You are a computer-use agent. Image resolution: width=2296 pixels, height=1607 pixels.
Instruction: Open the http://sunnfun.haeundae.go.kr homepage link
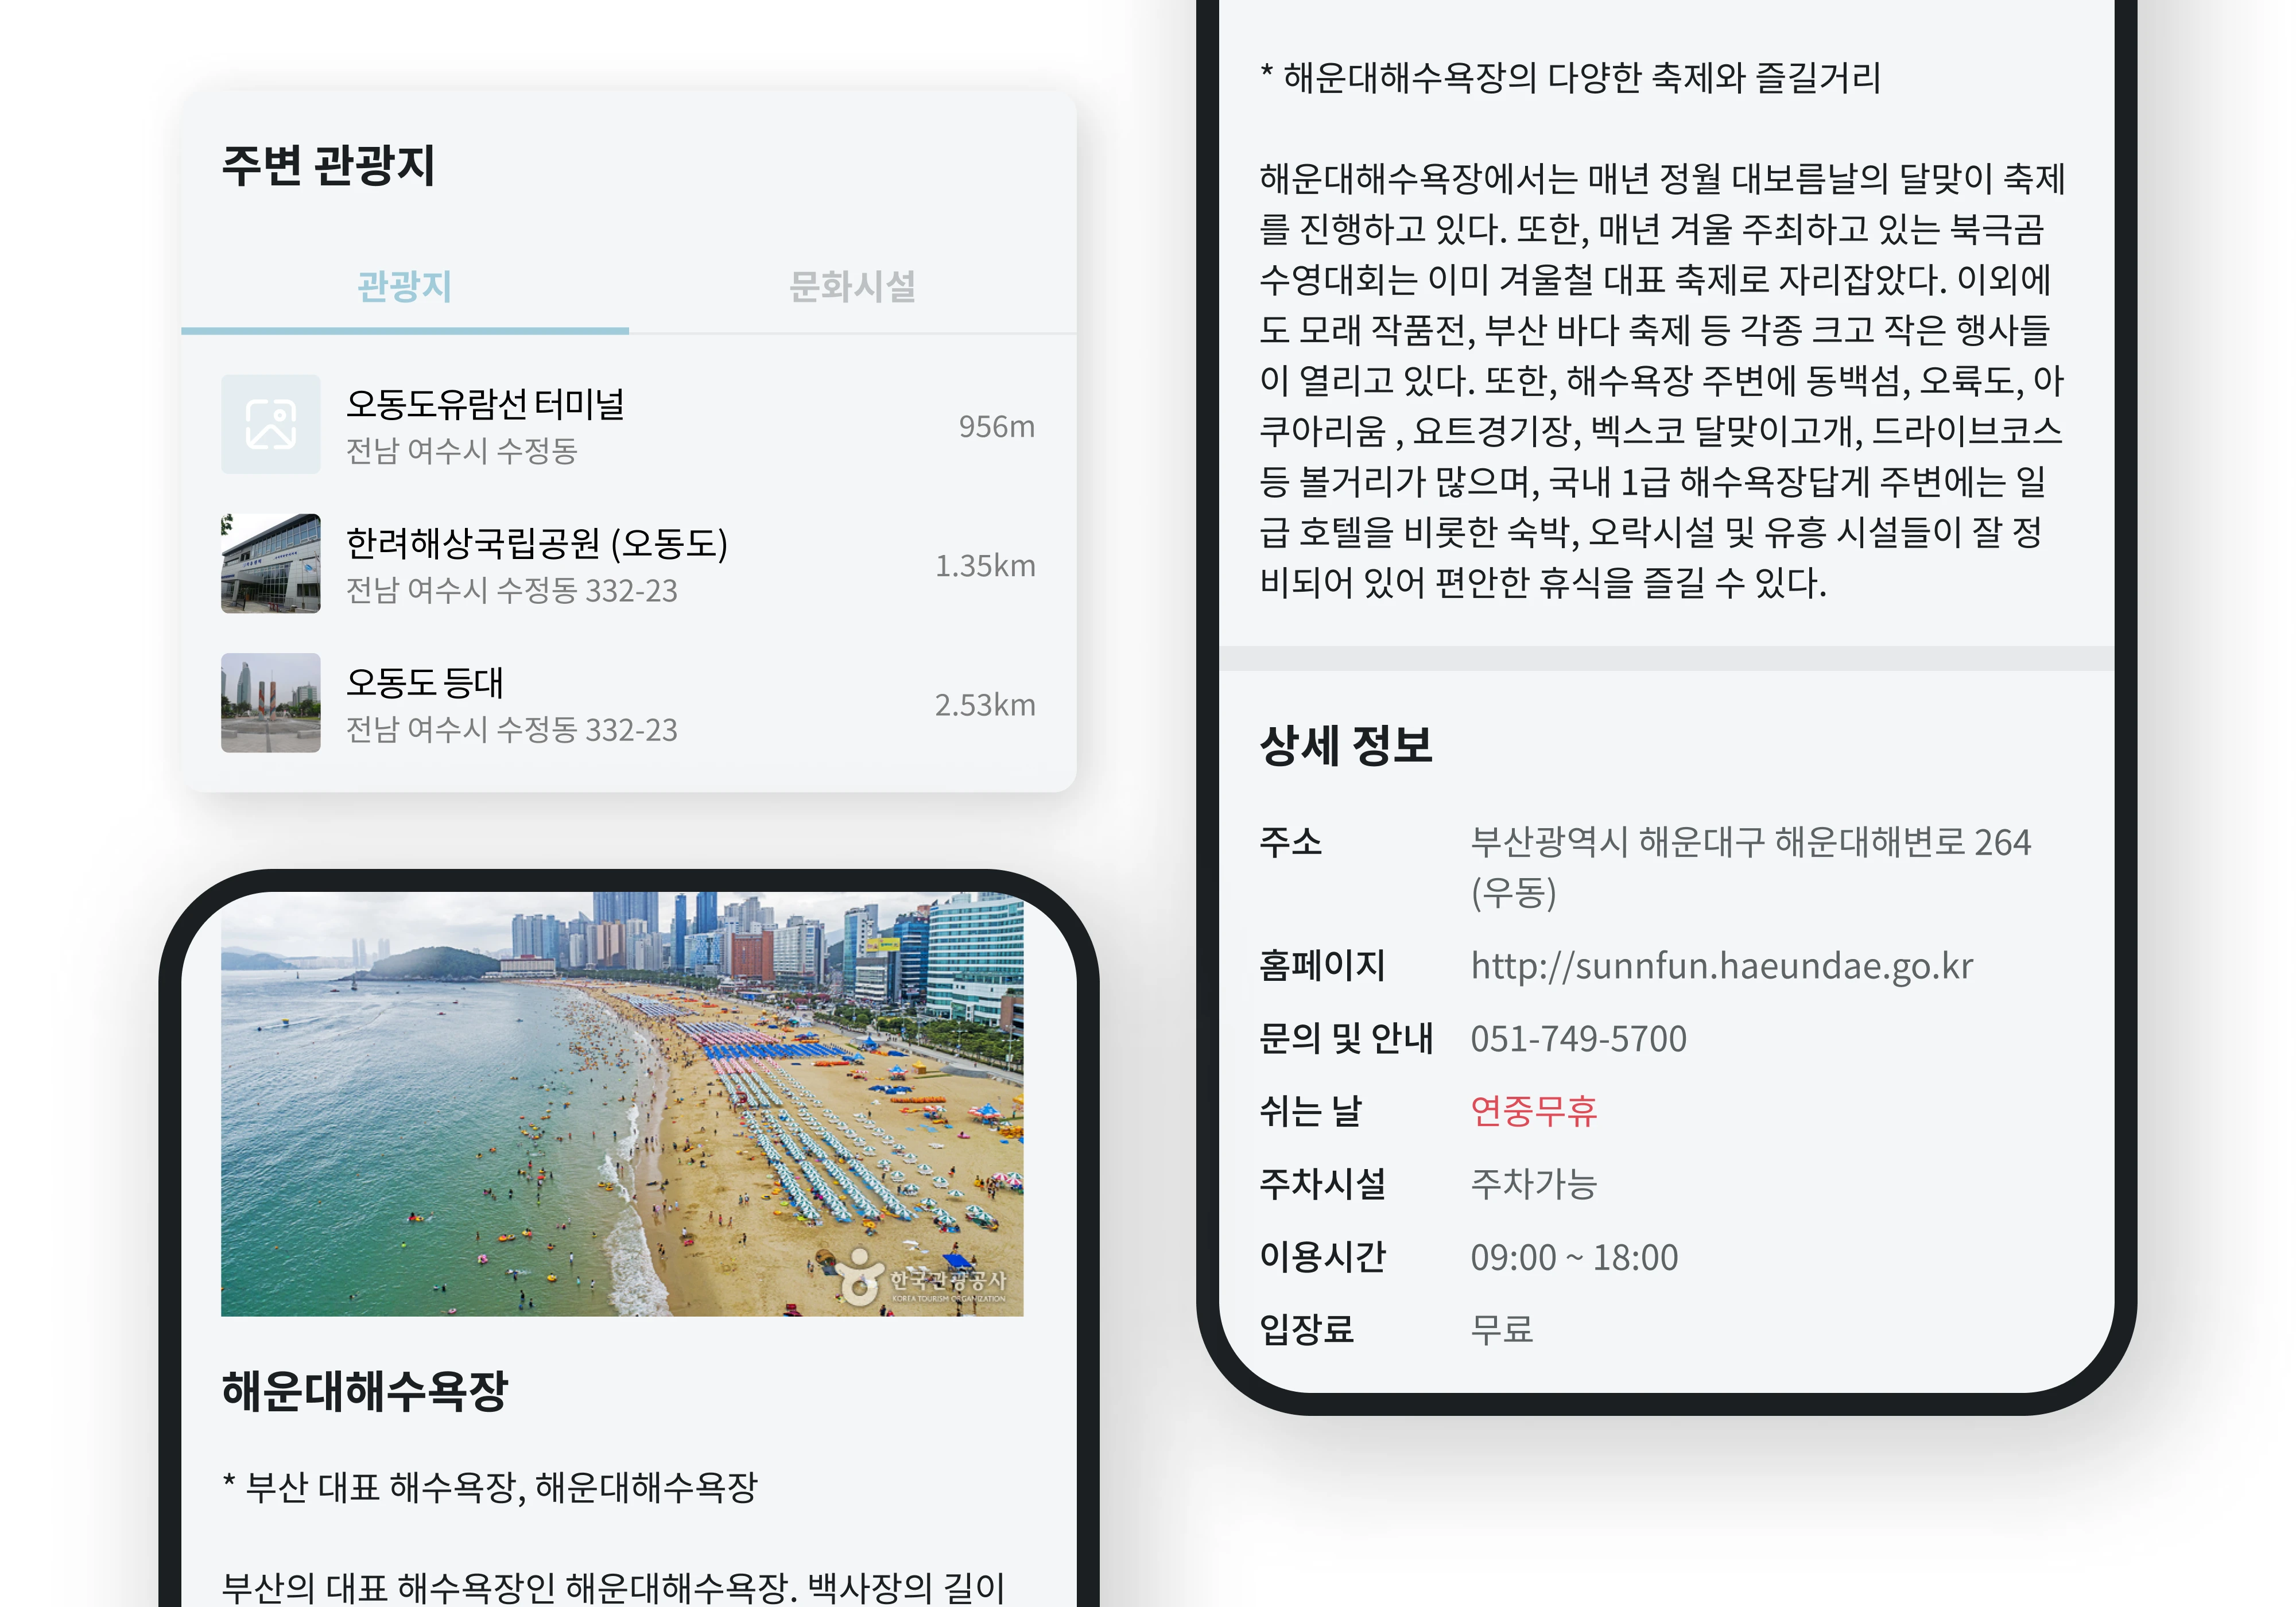(x=1721, y=966)
